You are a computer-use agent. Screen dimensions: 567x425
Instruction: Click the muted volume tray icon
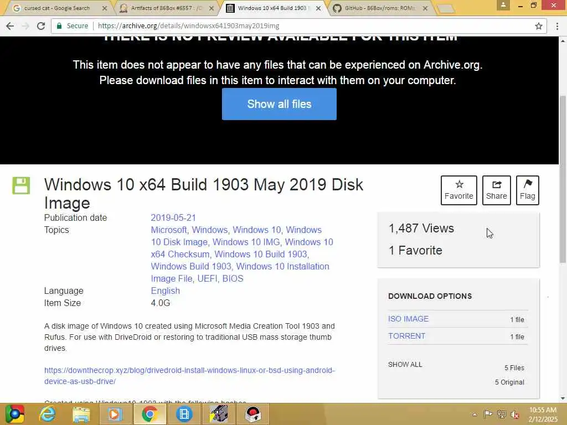point(515,414)
